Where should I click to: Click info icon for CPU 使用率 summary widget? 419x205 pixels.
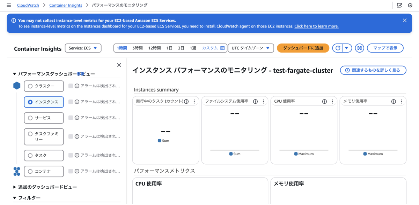coord(324,102)
